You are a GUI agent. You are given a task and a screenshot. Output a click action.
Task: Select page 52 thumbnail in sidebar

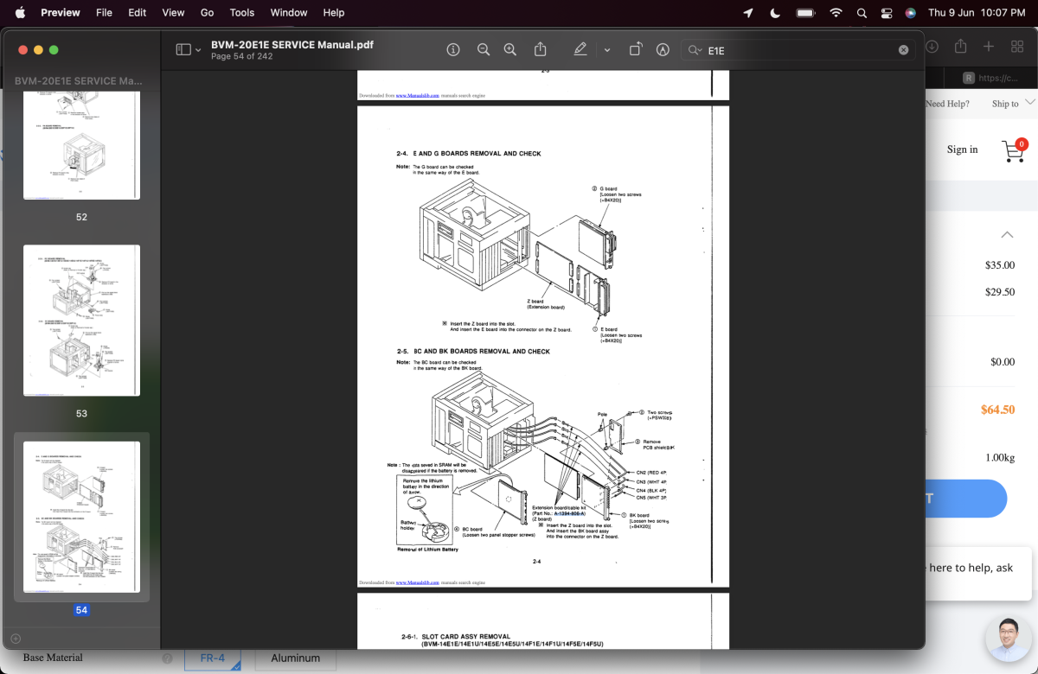pos(81,145)
